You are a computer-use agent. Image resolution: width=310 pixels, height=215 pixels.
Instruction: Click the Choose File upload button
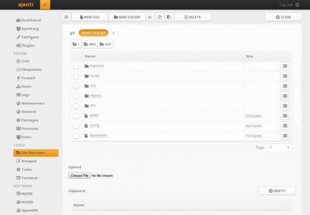pyautogui.click(x=79, y=175)
